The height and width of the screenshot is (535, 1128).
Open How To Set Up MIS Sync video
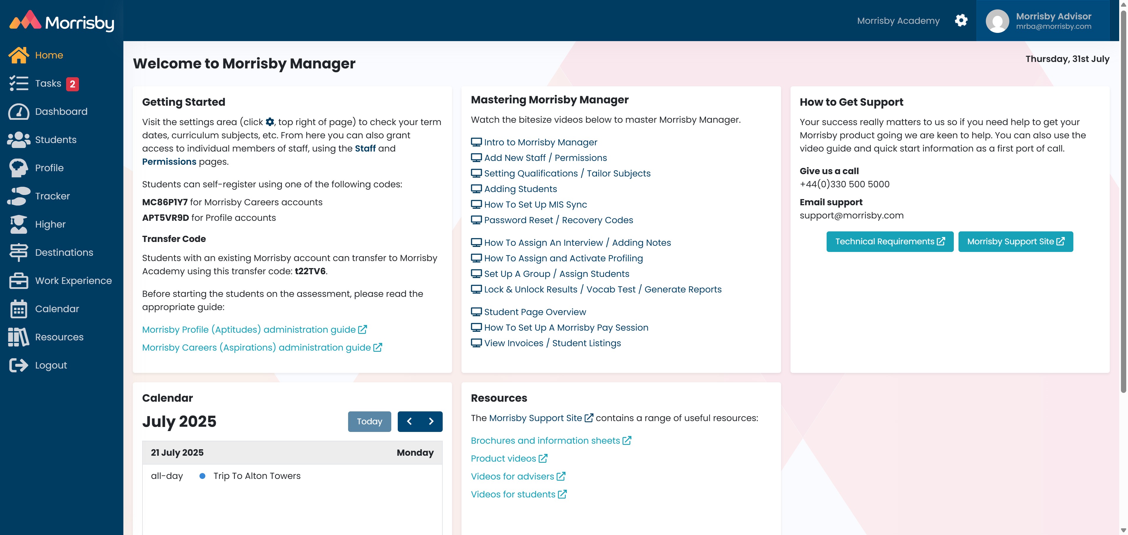tap(535, 204)
